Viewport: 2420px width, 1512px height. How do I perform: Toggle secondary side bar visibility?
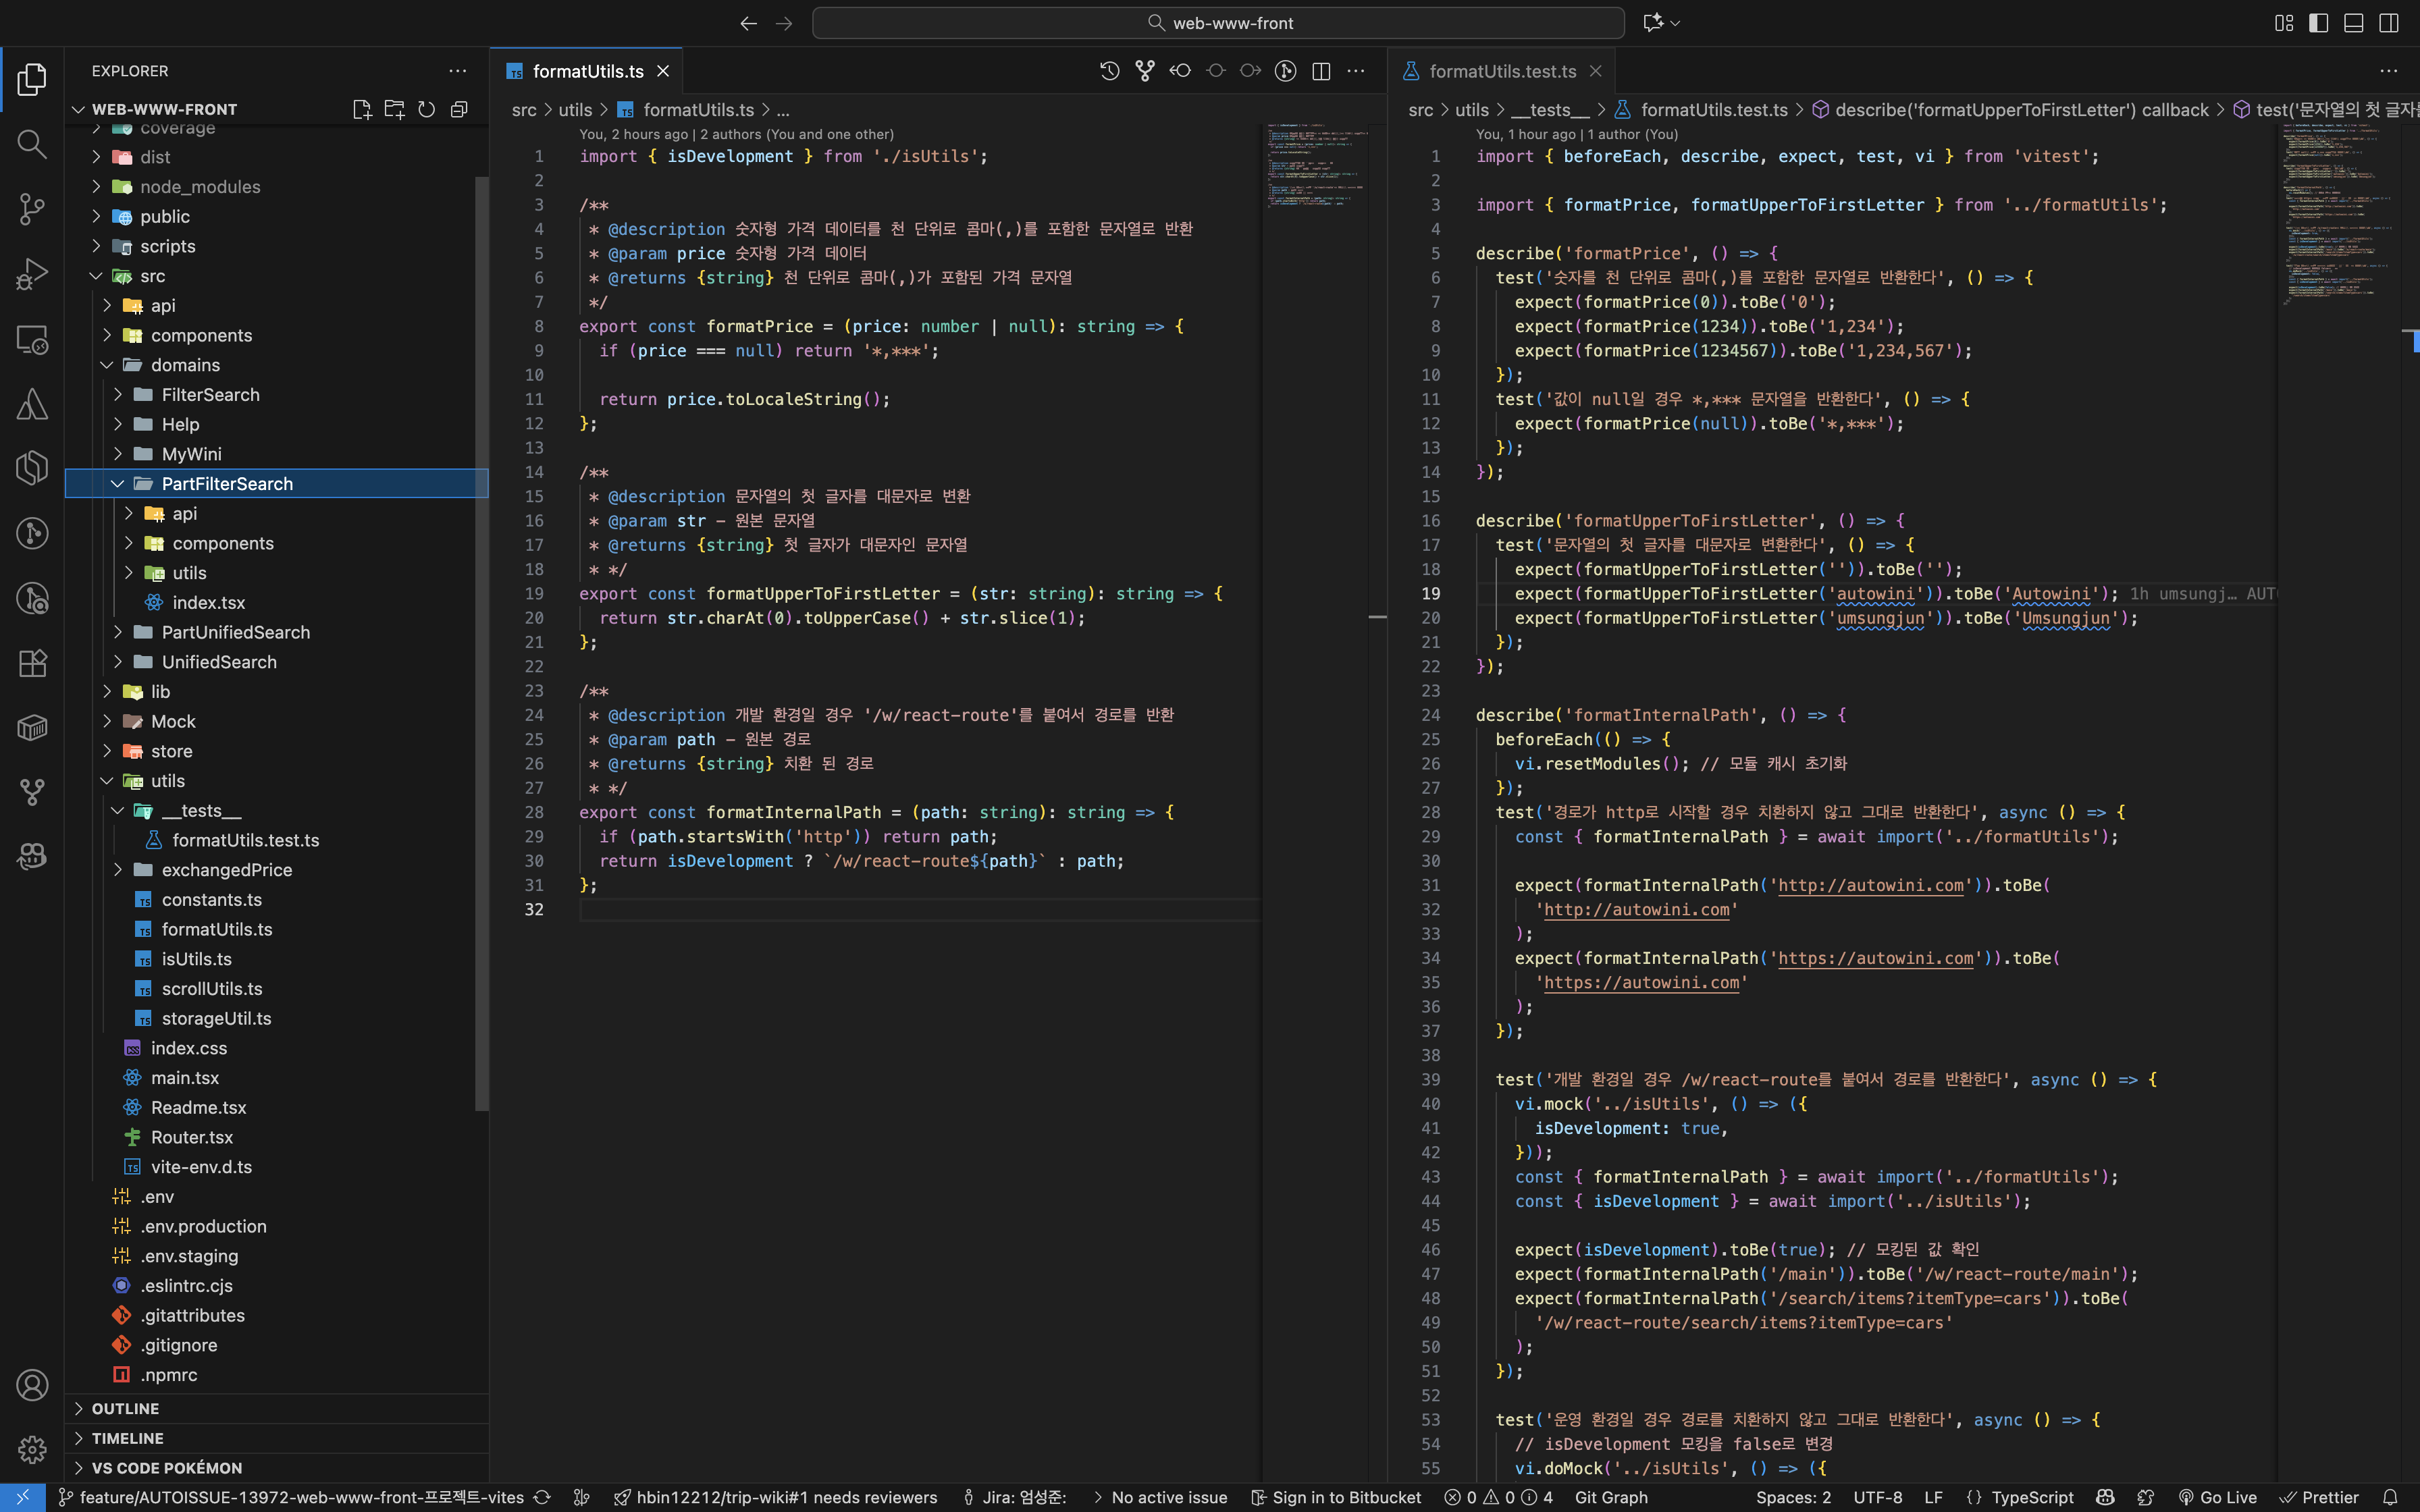(x=2388, y=23)
